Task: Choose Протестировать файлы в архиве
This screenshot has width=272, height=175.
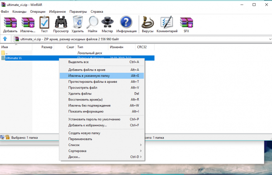Action: 102,81
